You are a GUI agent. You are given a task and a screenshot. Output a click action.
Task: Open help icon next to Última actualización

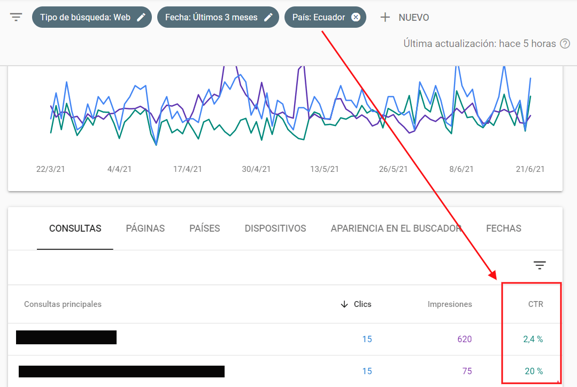tap(565, 44)
